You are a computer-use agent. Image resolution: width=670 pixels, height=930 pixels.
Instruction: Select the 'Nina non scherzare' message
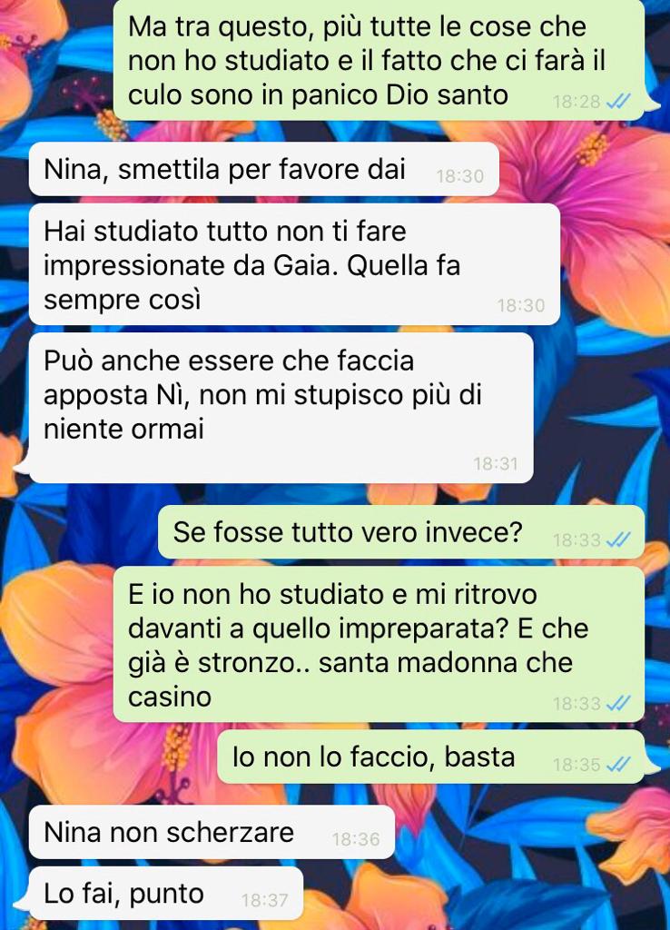coord(212,832)
